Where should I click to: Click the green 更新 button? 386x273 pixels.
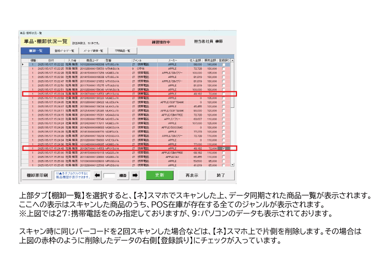tap(160, 175)
